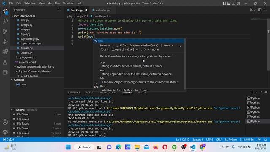Click editor vertical scrollbar
The width and height of the screenshot is (270, 152).
point(268,44)
